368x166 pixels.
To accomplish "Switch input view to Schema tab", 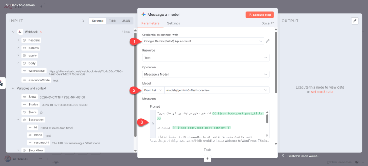I will pos(97,21).
